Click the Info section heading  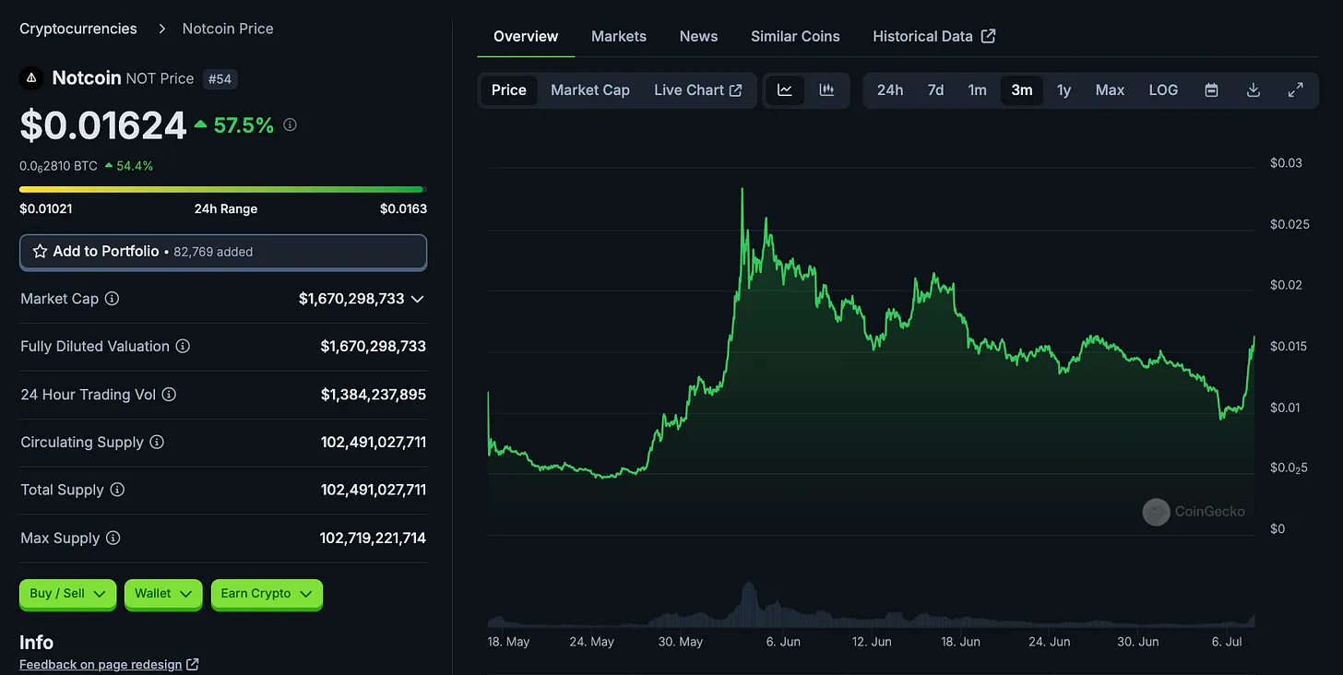click(x=37, y=643)
